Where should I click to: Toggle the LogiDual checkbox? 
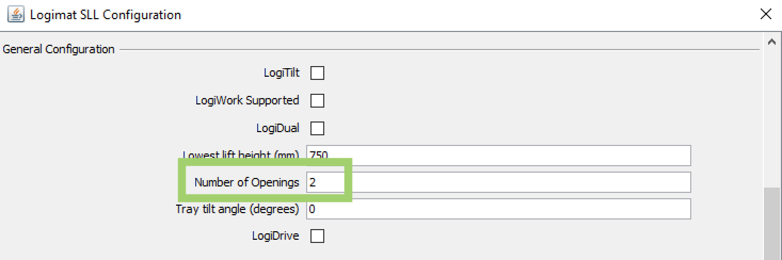[317, 128]
